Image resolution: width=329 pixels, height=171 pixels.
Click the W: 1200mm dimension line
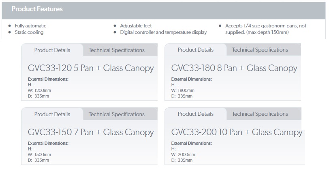39,91
